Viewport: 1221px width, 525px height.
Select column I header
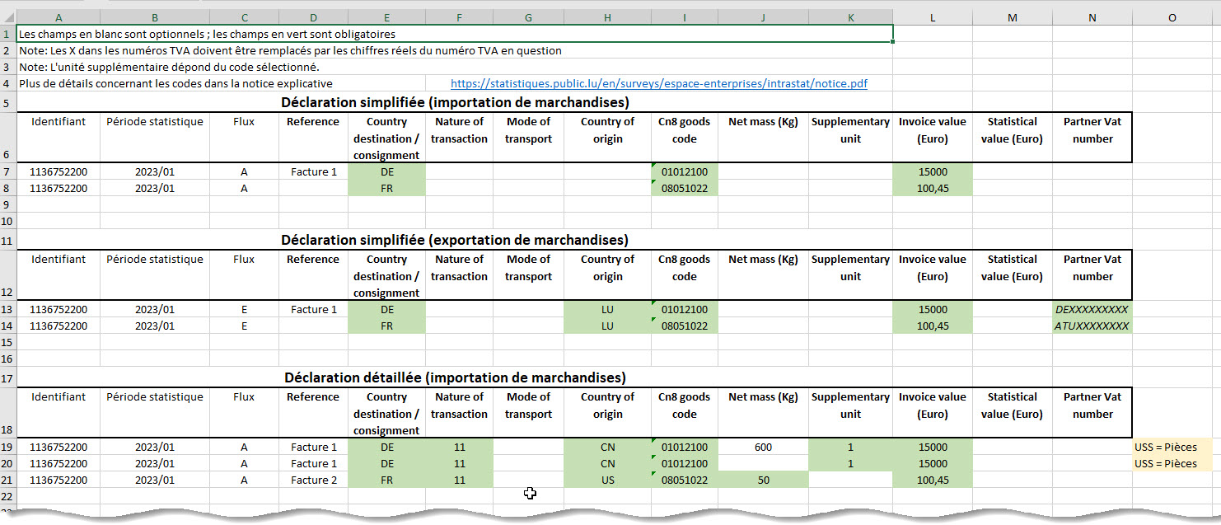pyautogui.click(x=684, y=17)
